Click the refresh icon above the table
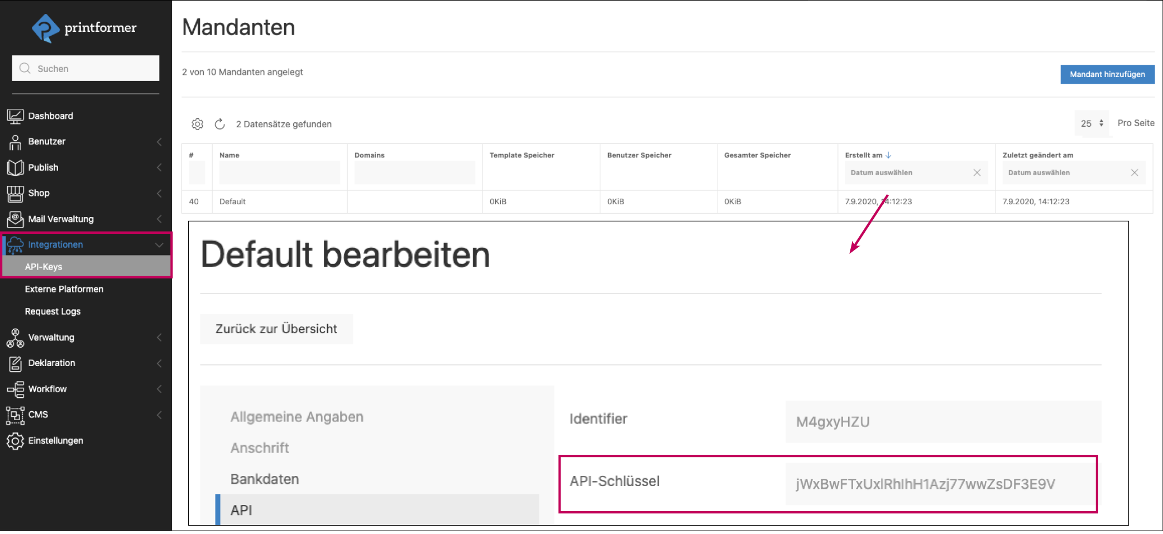The image size is (1163, 534). pyautogui.click(x=220, y=124)
